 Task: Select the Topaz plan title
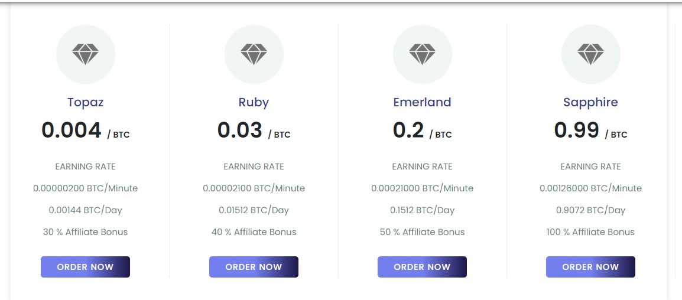click(x=85, y=102)
